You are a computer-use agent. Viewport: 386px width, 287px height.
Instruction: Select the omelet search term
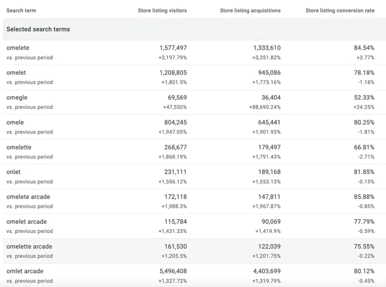point(16,73)
